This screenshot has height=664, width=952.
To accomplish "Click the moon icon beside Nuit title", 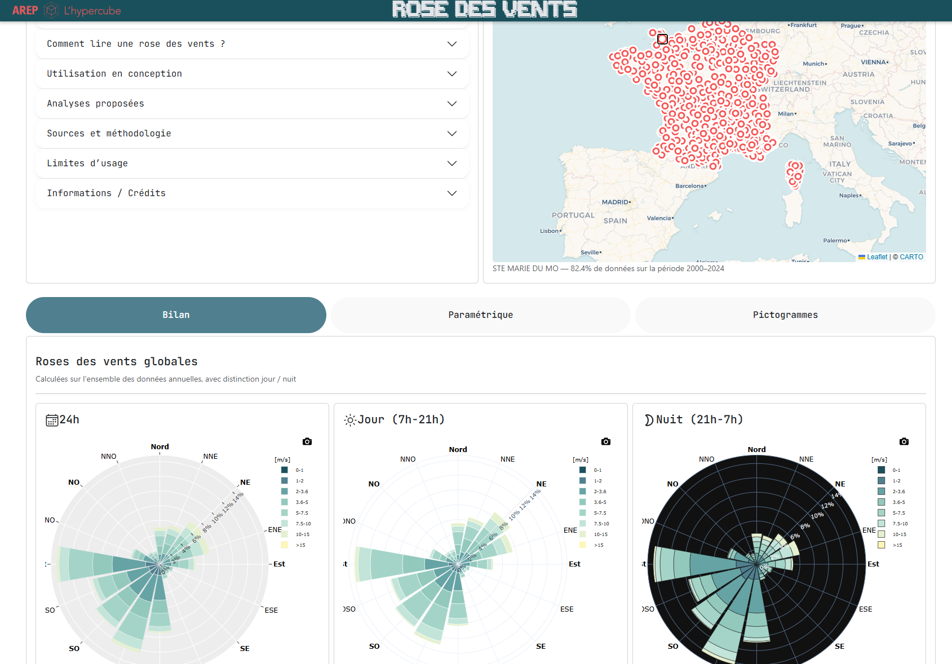I will click(649, 420).
